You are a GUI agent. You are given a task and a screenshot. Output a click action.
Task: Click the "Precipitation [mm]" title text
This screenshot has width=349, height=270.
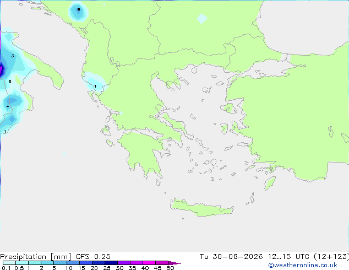pos(36,257)
